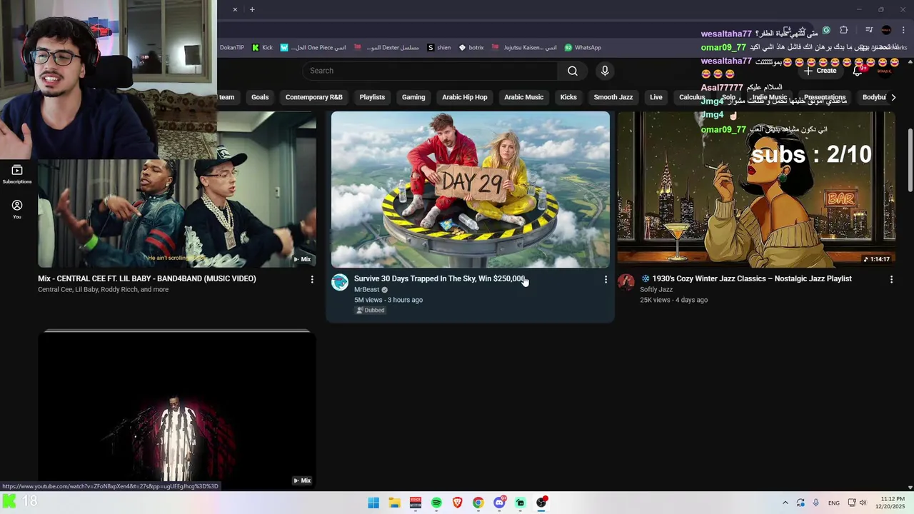Close the current browser tab
Viewport: 914px width, 514px height.
235,9
